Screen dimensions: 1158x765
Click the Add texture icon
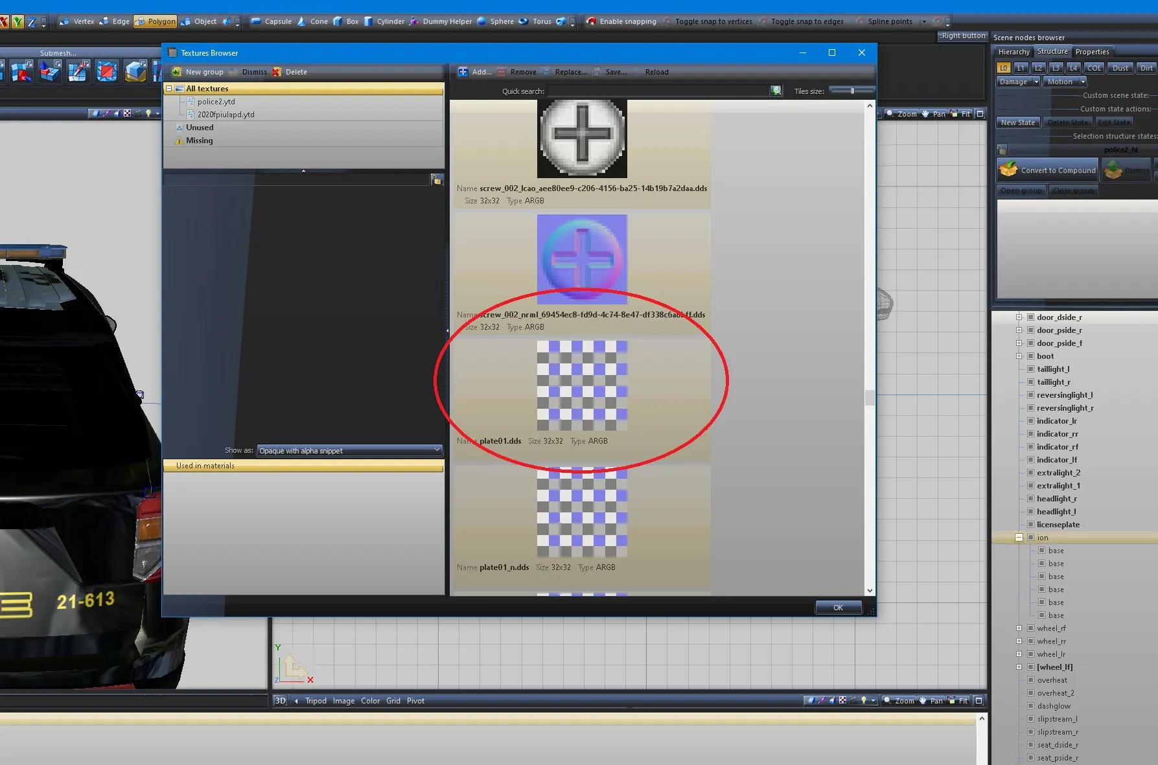coord(463,72)
